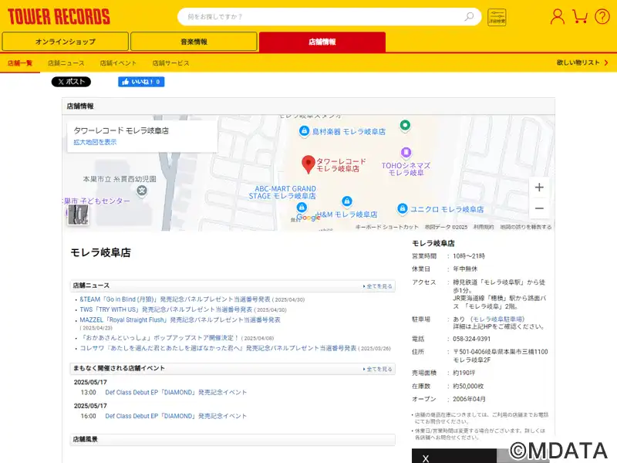This screenshot has width=617, height=463.
Task: Click the red Tower Records map pin
Action: pos(308,164)
